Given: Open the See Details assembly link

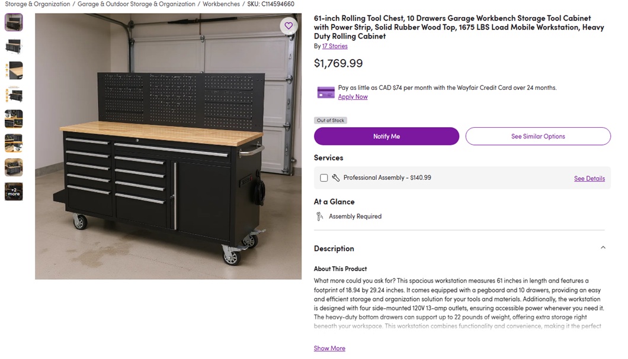Looking at the screenshot, I should coord(589,179).
